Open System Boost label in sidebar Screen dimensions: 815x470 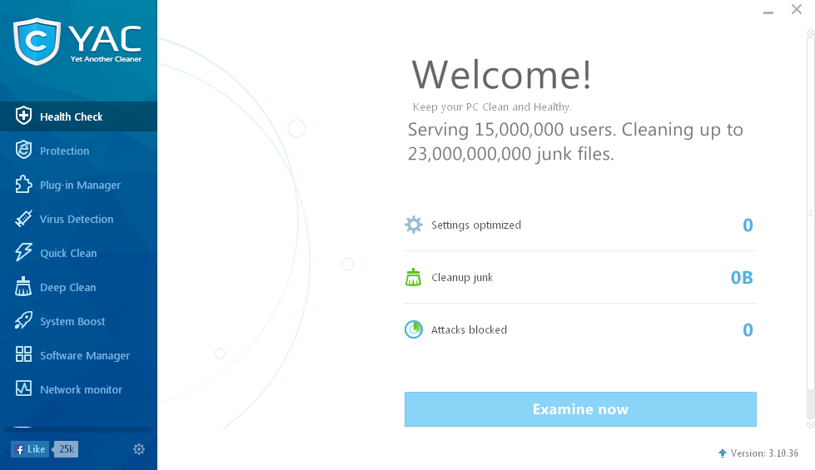point(72,321)
